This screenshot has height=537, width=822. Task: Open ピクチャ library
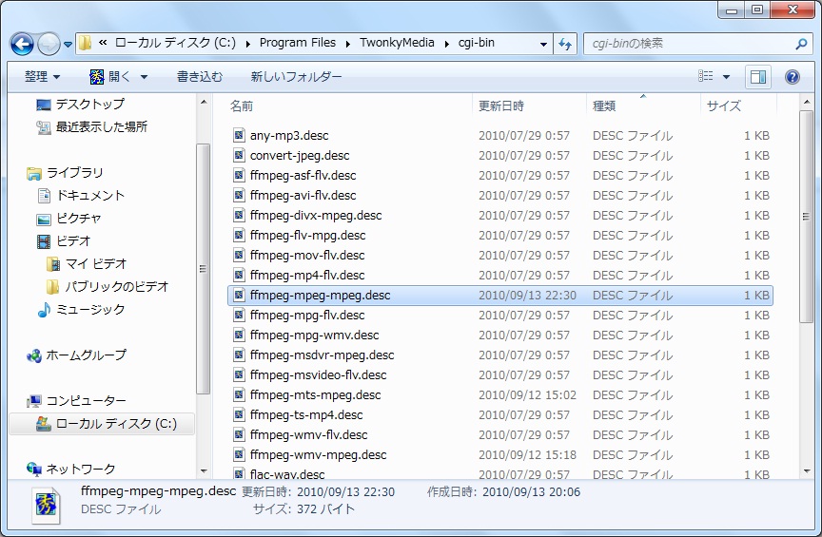tap(68, 219)
